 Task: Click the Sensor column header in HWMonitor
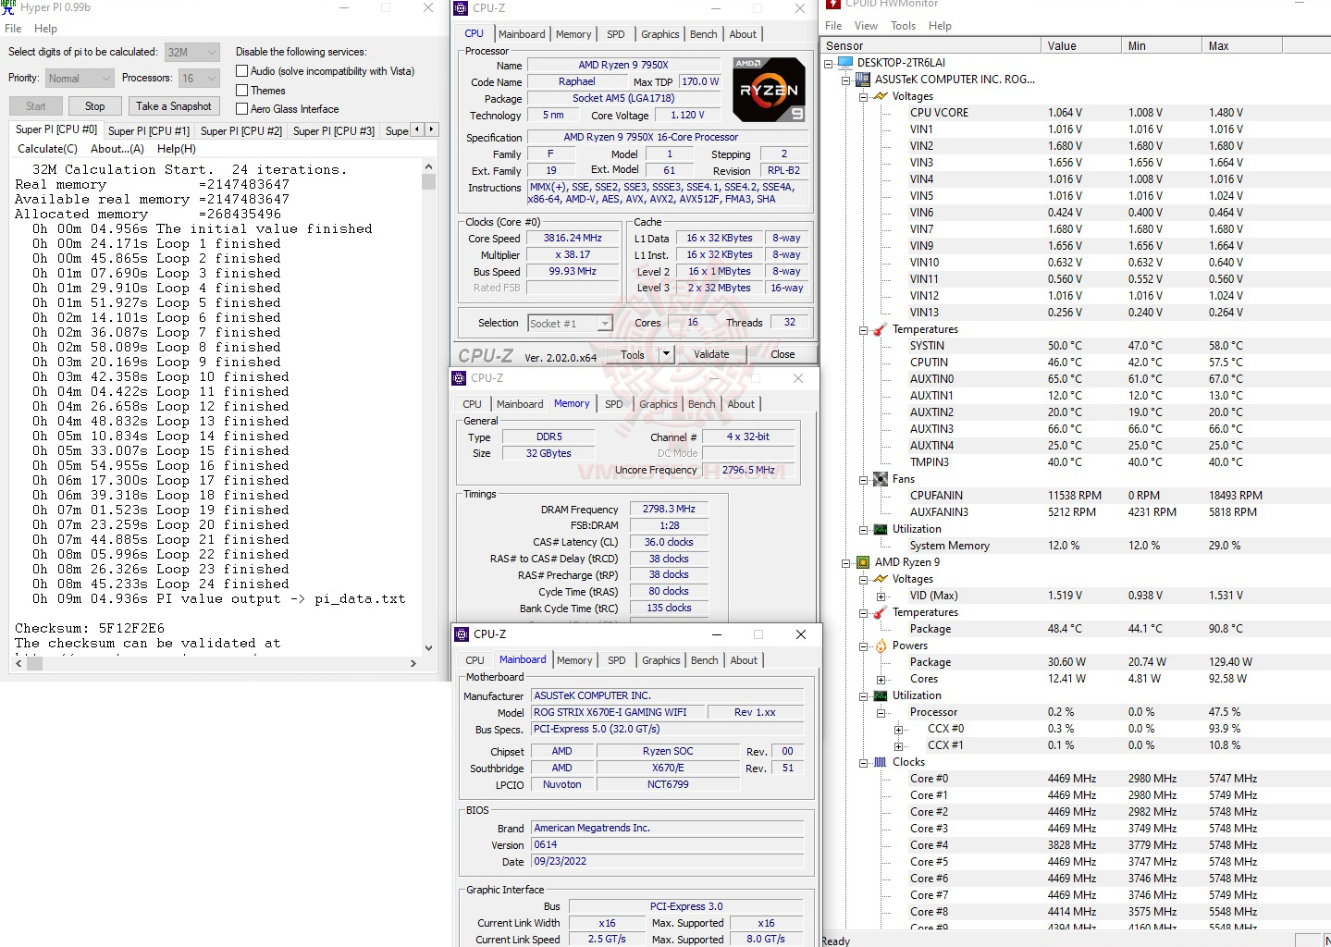click(x=930, y=46)
